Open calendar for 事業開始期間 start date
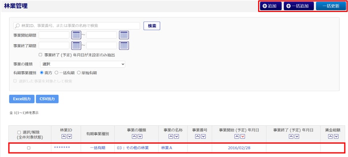The height and width of the screenshot is (157, 348). (x=76, y=35)
